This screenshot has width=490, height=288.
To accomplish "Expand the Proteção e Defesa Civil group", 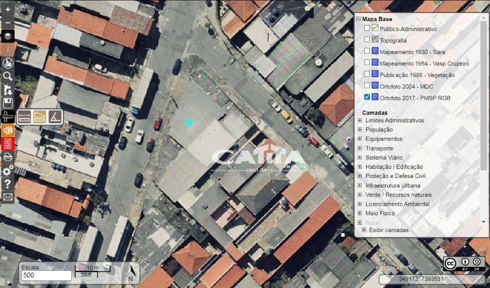I will (360, 176).
